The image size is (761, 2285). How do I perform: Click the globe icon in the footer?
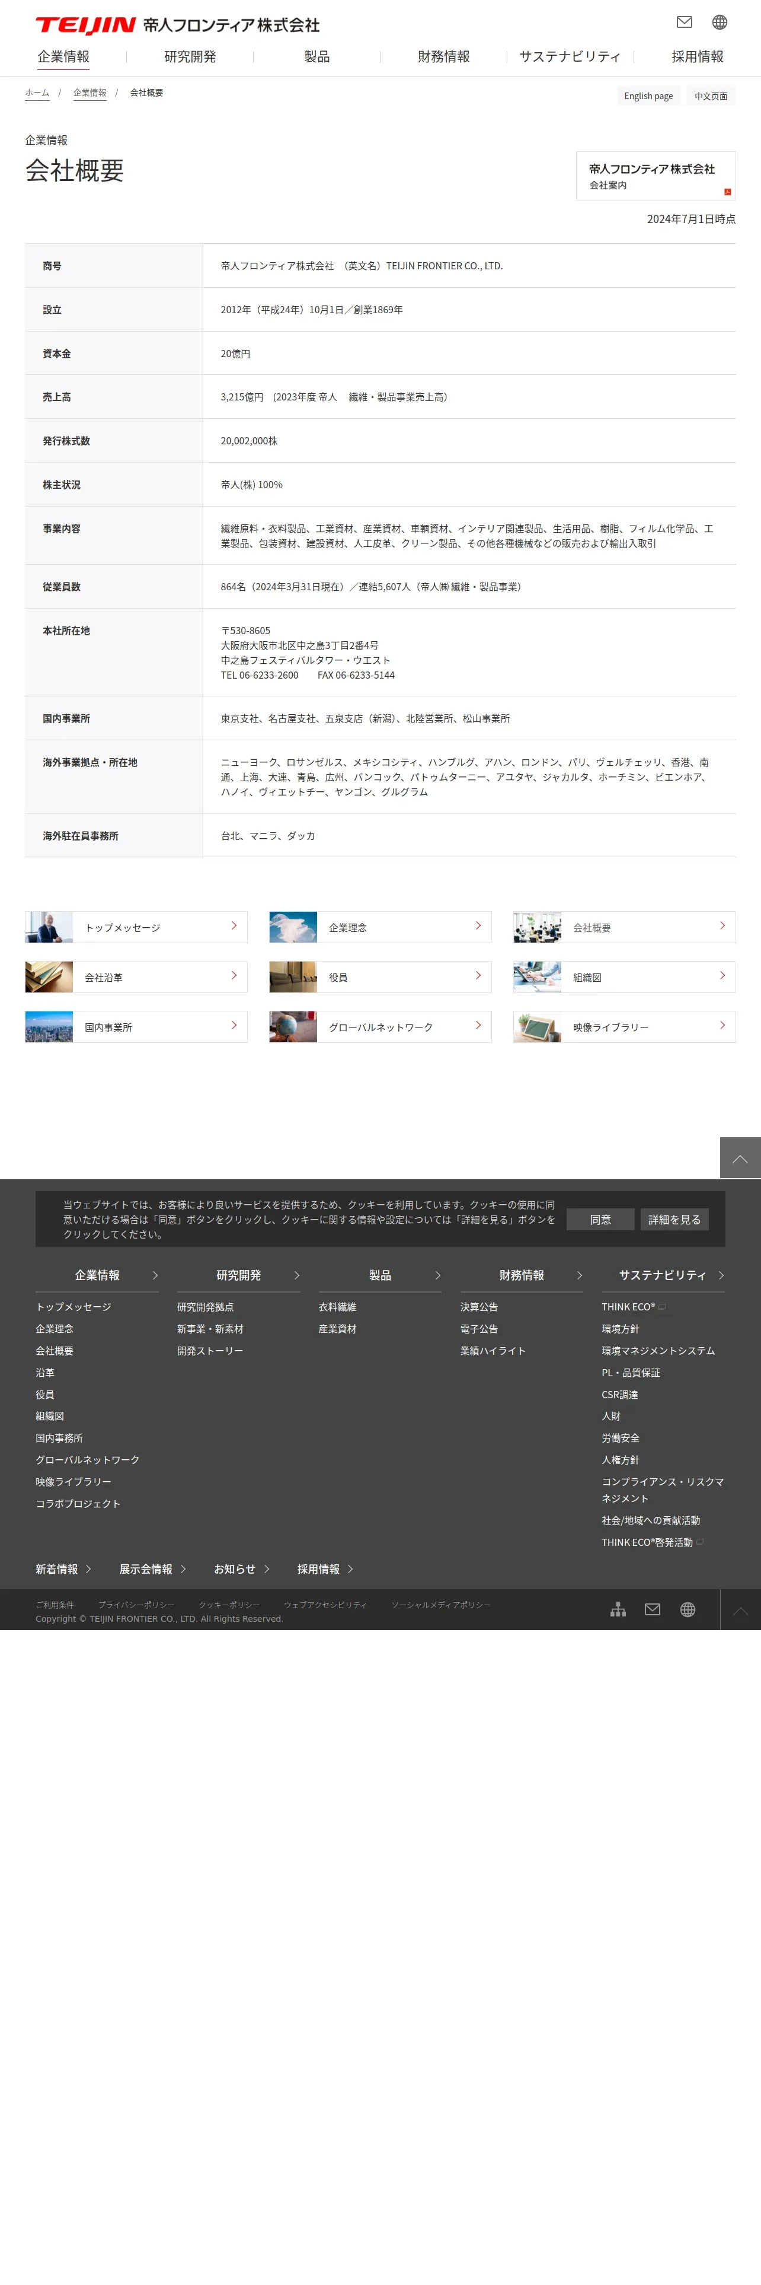pyautogui.click(x=688, y=1609)
